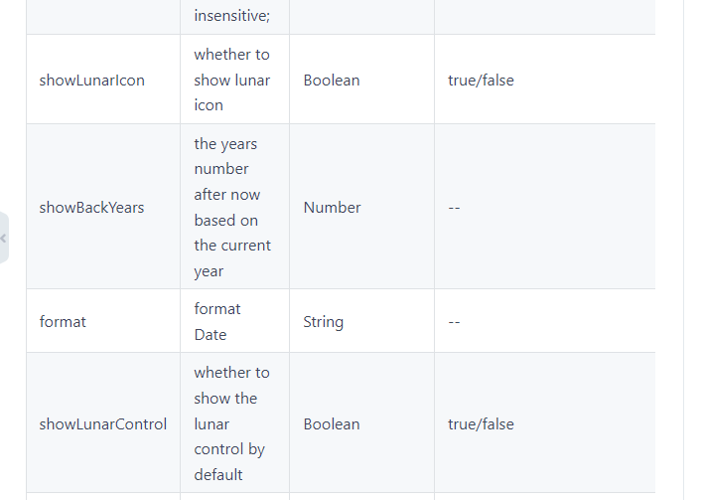The width and height of the screenshot is (704, 500).
Task: Click the 'show the lunar control by default' description
Action: click(231, 423)
